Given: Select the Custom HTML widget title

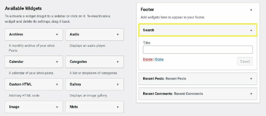Looking at the screenshot, I should coord(20,84).
